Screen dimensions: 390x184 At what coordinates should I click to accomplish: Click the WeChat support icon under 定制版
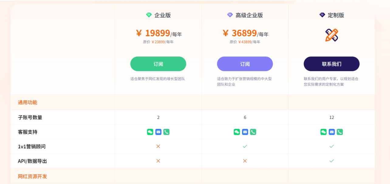tap(323, 132)
